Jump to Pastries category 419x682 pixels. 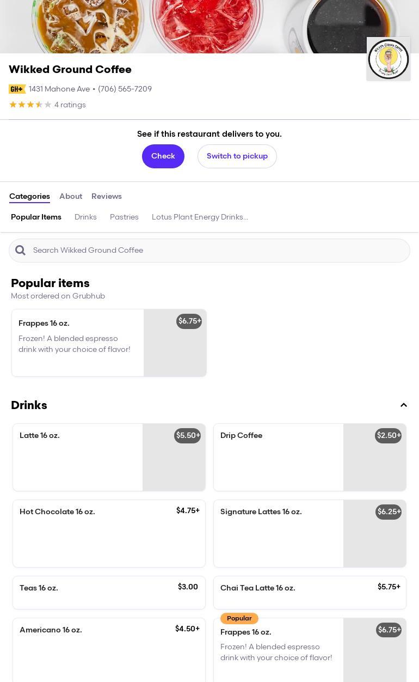pos(124,217)
